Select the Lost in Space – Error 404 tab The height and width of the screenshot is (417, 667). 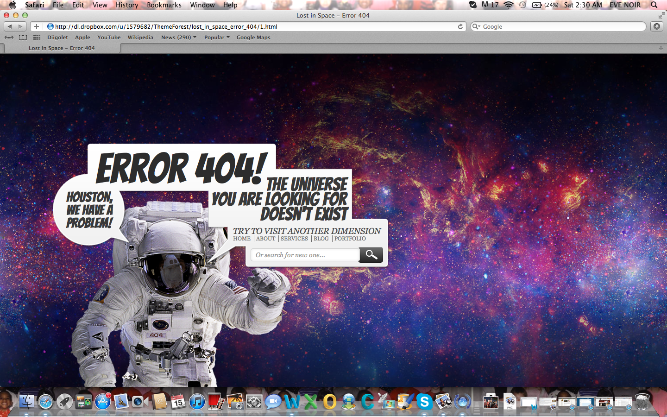(x=62, y=48)
